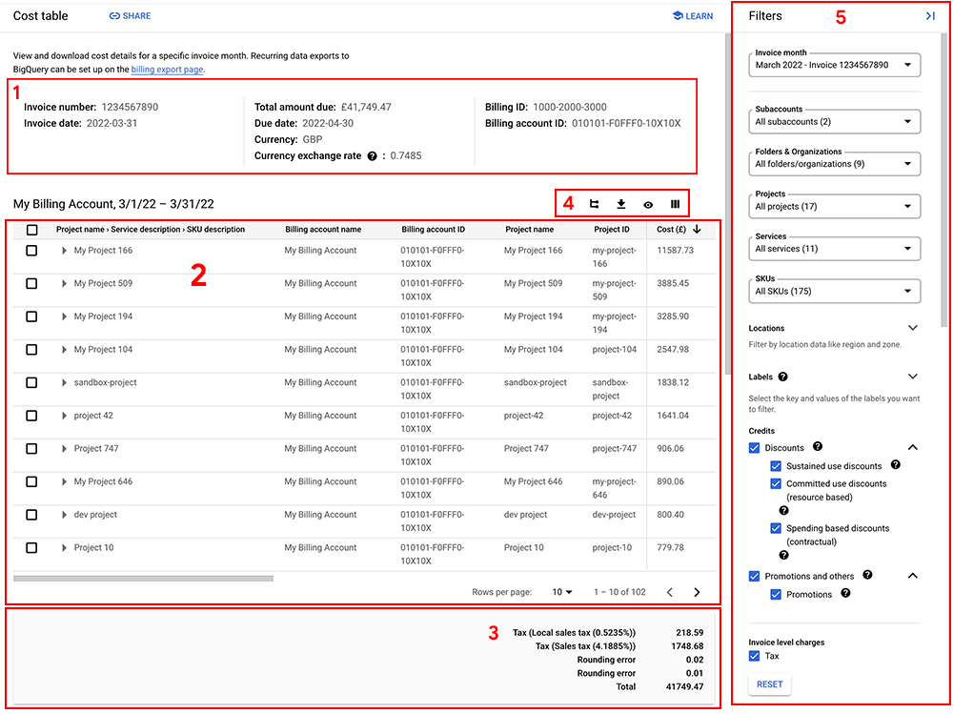Screen dimensions: 953x714
Task: Expand the Locations filter section
Action: (x=912, y=328)
